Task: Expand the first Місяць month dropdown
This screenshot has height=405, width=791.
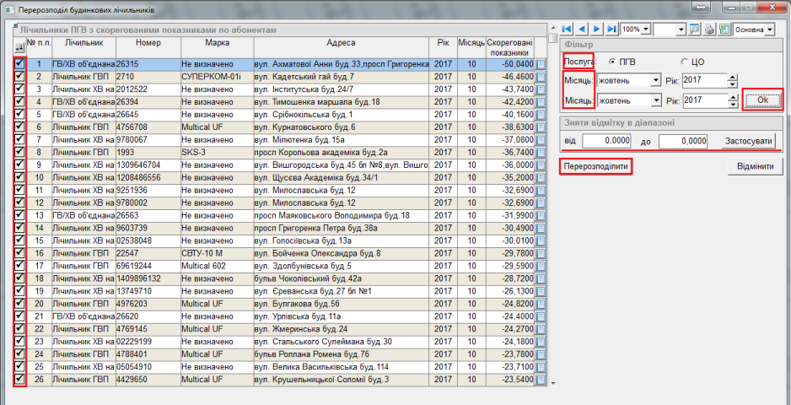Action: (x=656, y=81)
